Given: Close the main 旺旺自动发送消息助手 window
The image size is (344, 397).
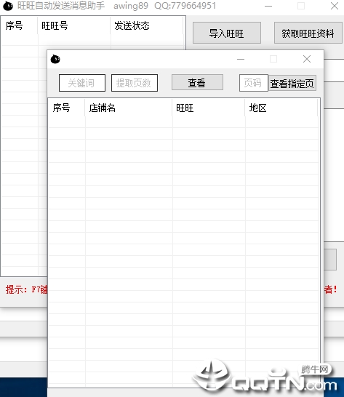Looking at the screenshot, I should click(x=335, y=6).
